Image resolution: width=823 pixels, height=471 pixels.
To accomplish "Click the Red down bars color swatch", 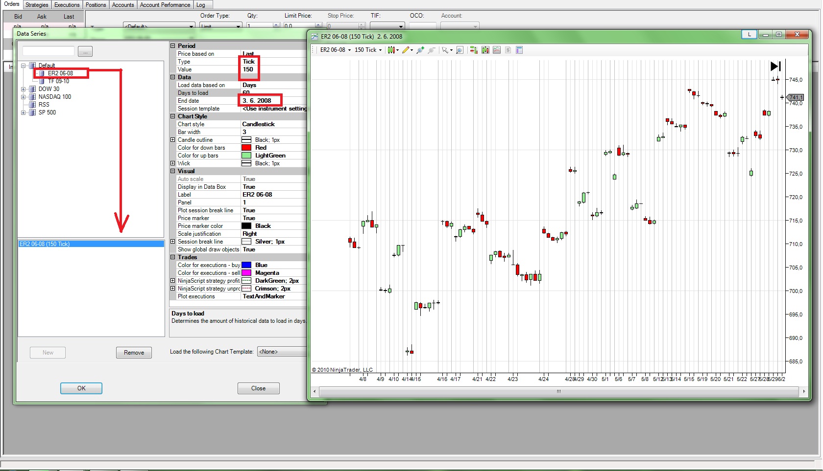I will 246,148.
